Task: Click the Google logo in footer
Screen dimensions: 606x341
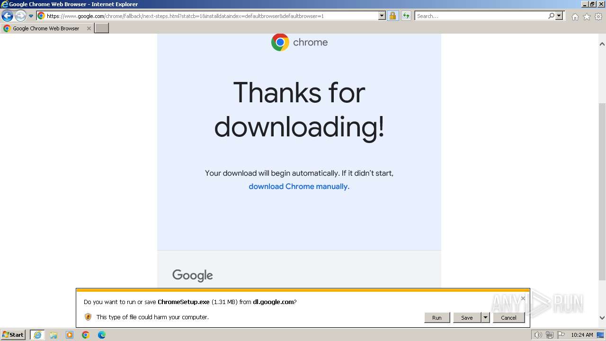Action: 193,275
